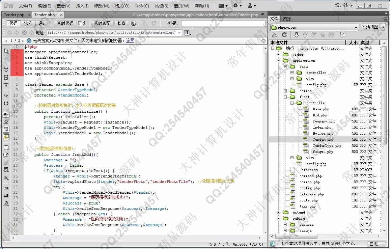390x249 pixels.
Task: Home icon in browser navigation bar
Action: coord(32,33)
